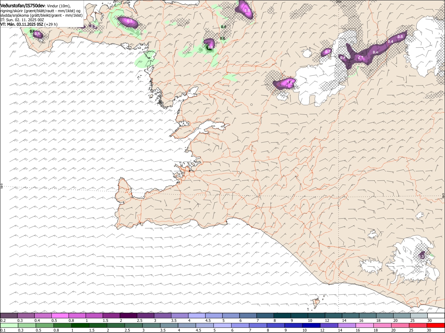Select bottom-row legend swatch between 1 and 1.5
This screenshot has height=333, width=445.
pyautogui.click(x=80, y=325)
